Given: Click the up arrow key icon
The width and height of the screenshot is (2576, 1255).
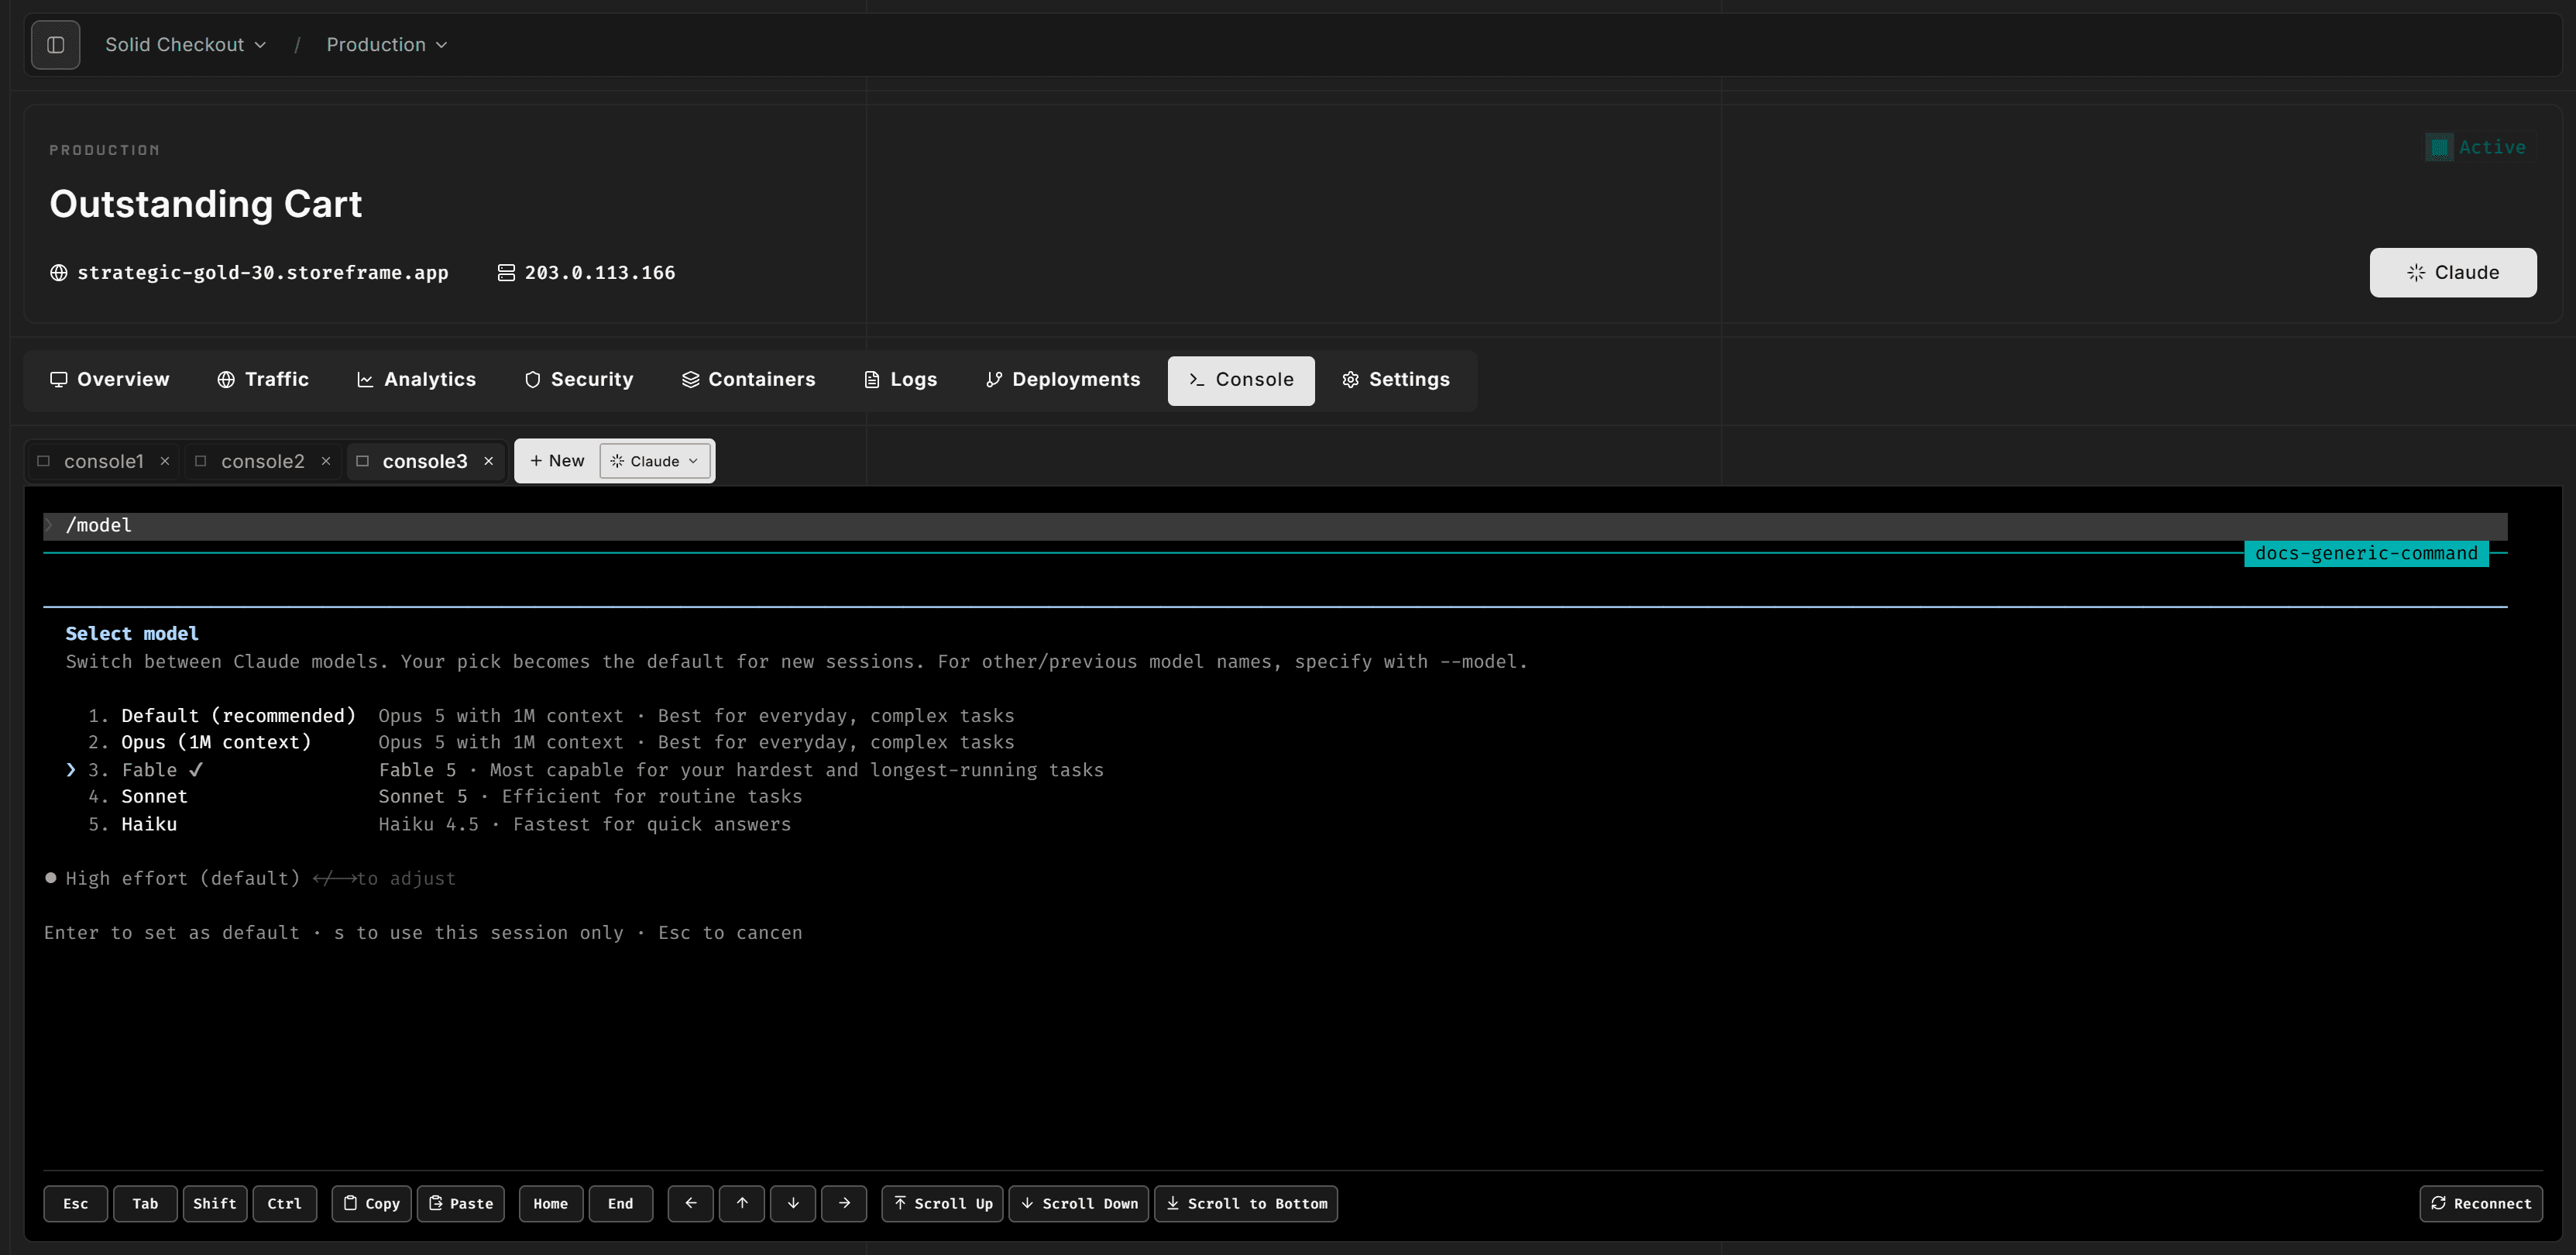Looking at the screenshot, I should pos(742,1204).
